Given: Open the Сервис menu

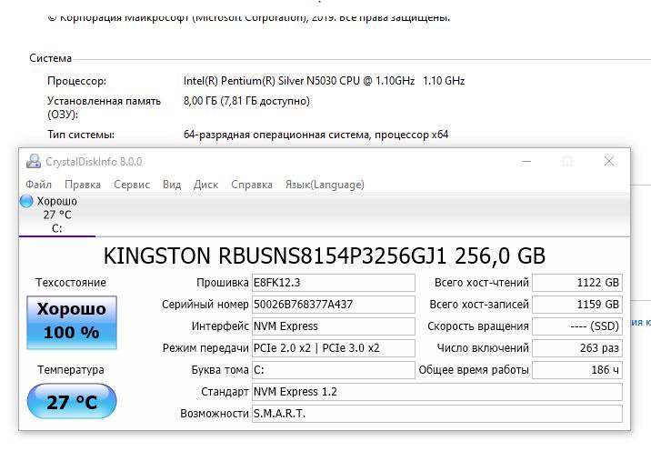Looking at the screenshot, I should point(132,185).
